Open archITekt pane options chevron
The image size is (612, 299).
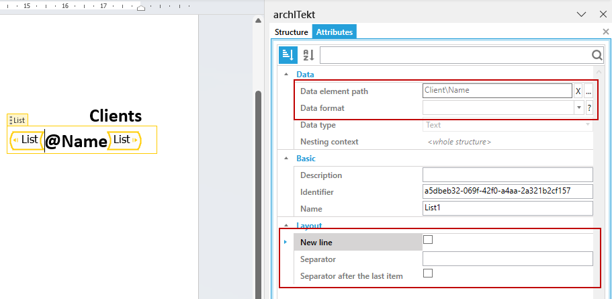[x=582, y=14]
